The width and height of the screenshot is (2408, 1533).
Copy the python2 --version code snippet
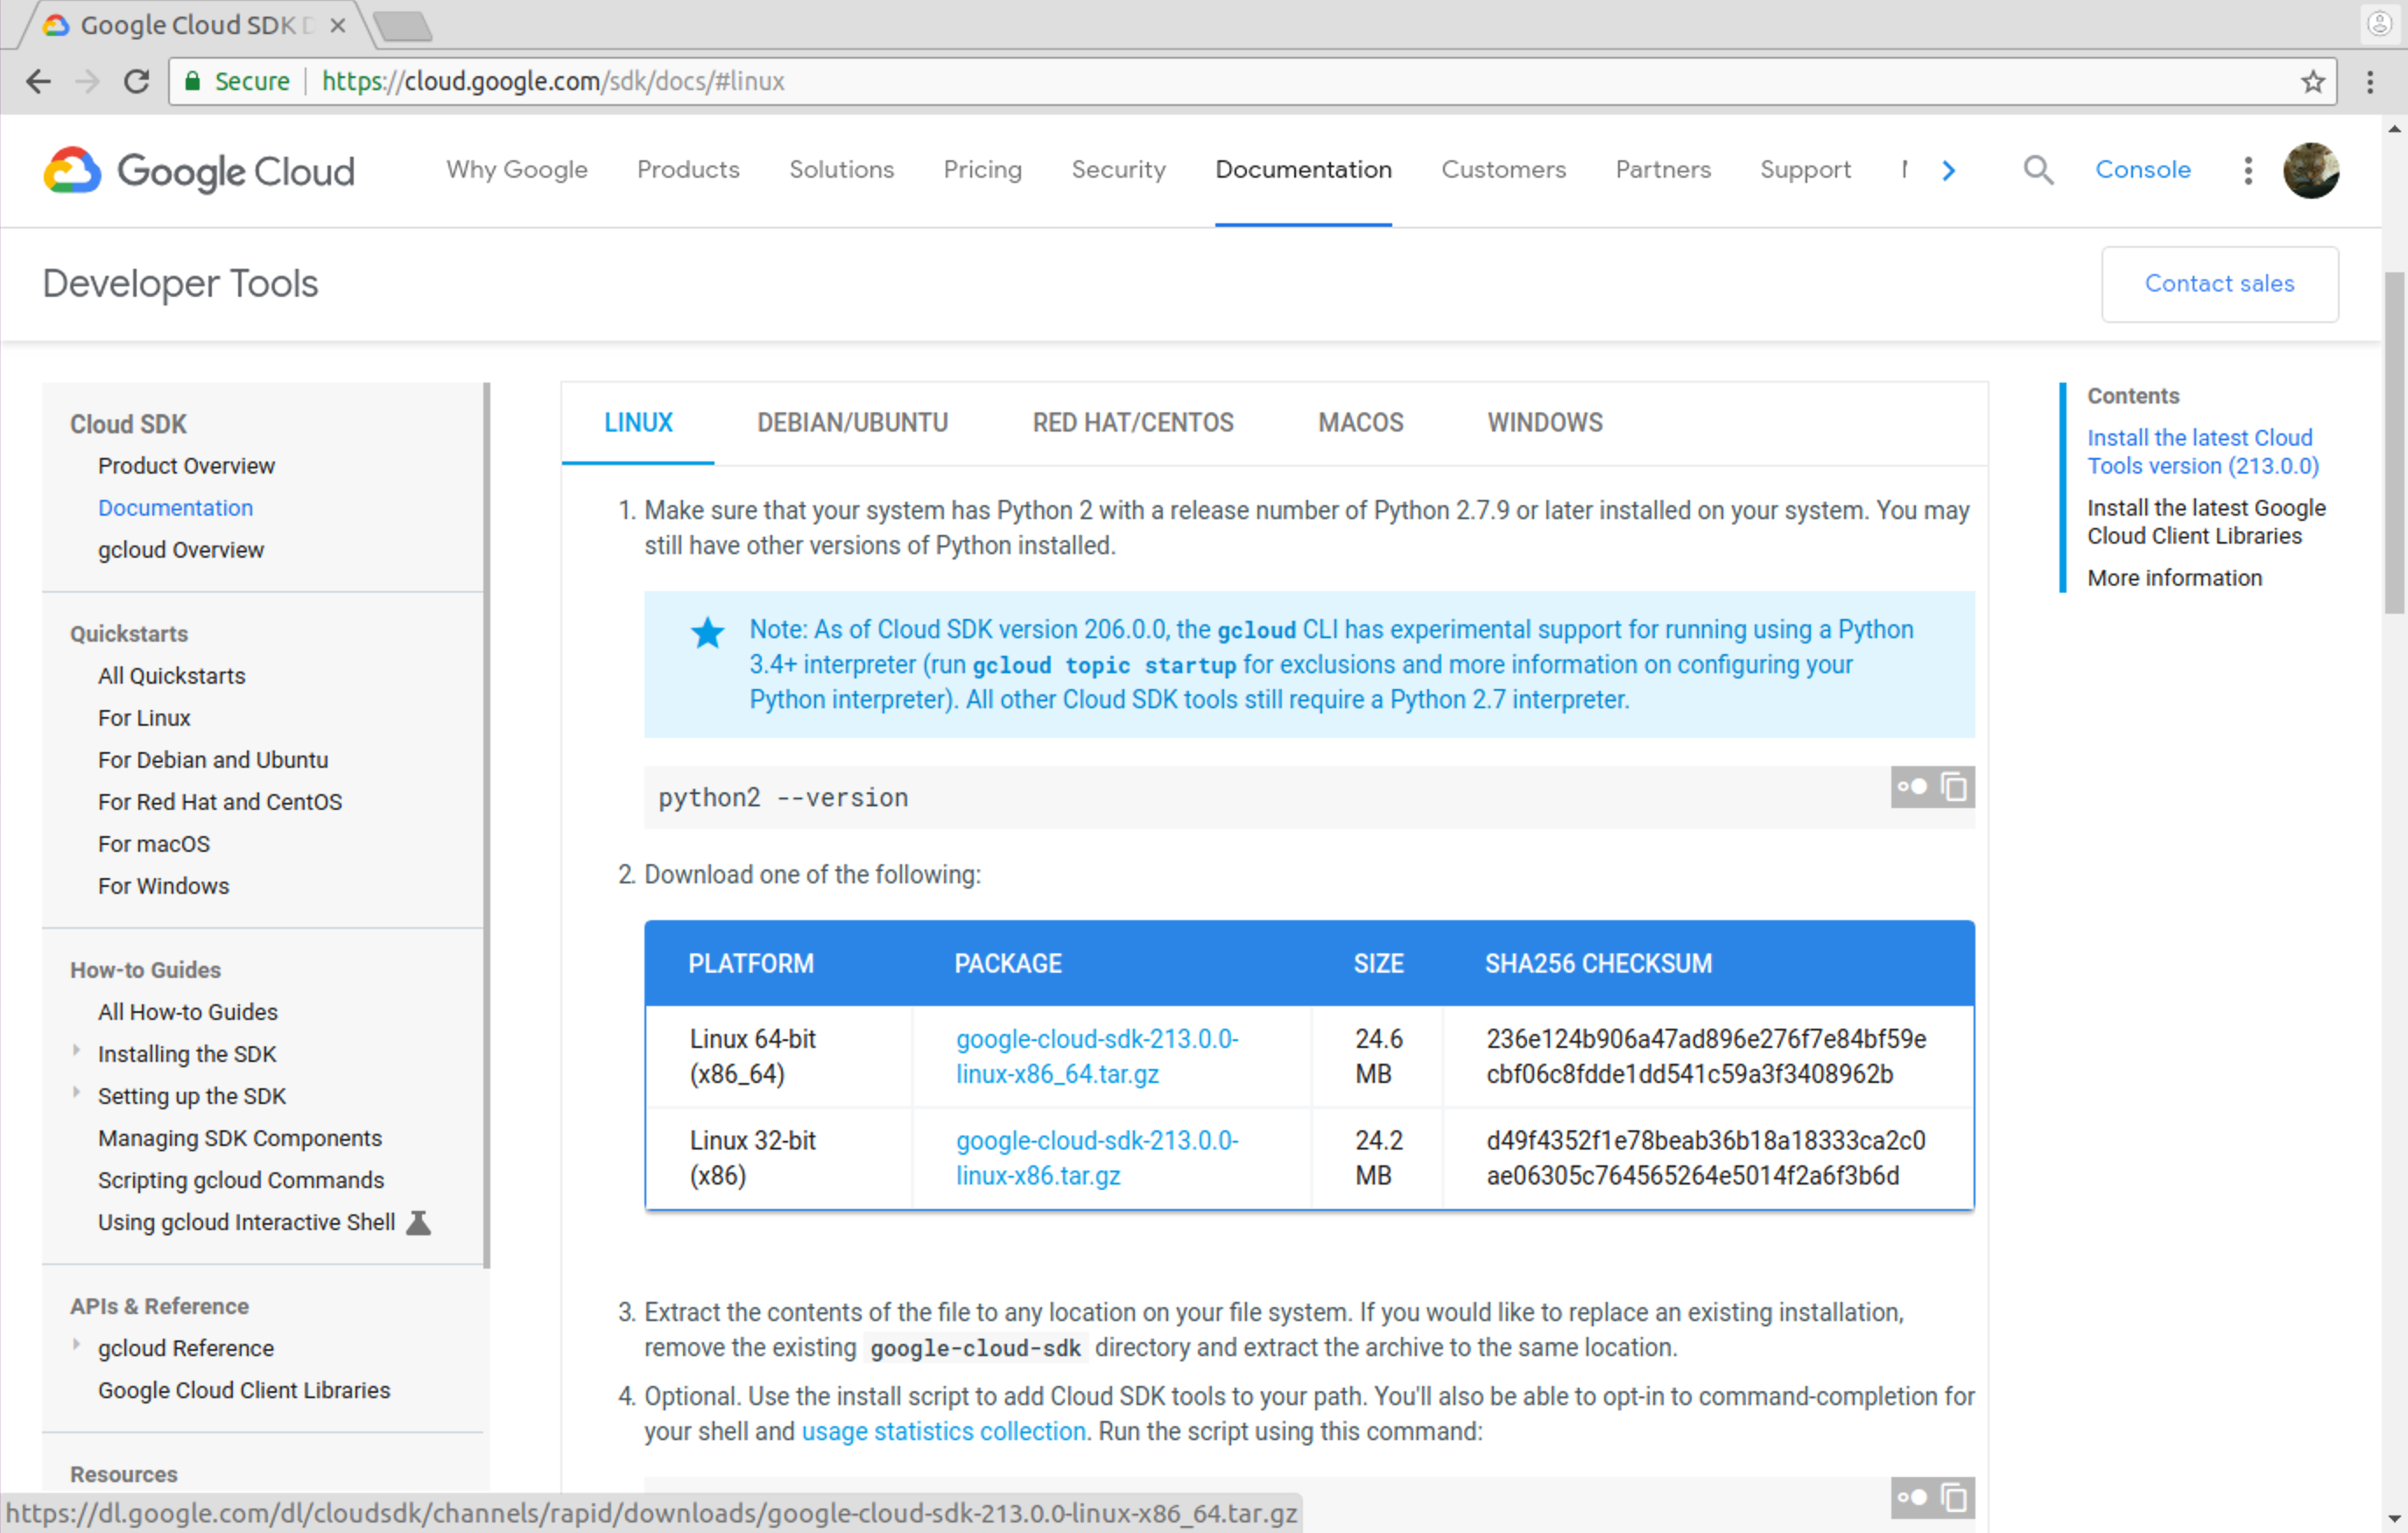1954,788
